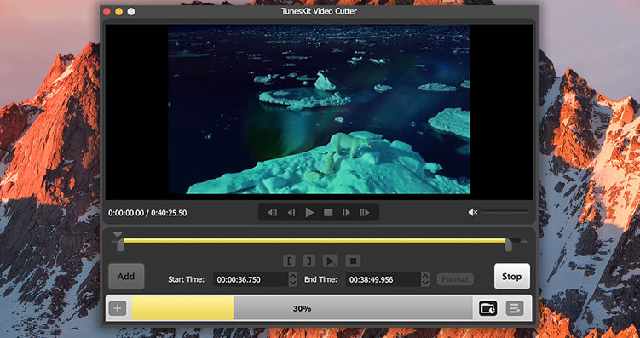Click the right trim handle on timeline
The width and height of the screenshot is (640, 338).
point(509,245)
